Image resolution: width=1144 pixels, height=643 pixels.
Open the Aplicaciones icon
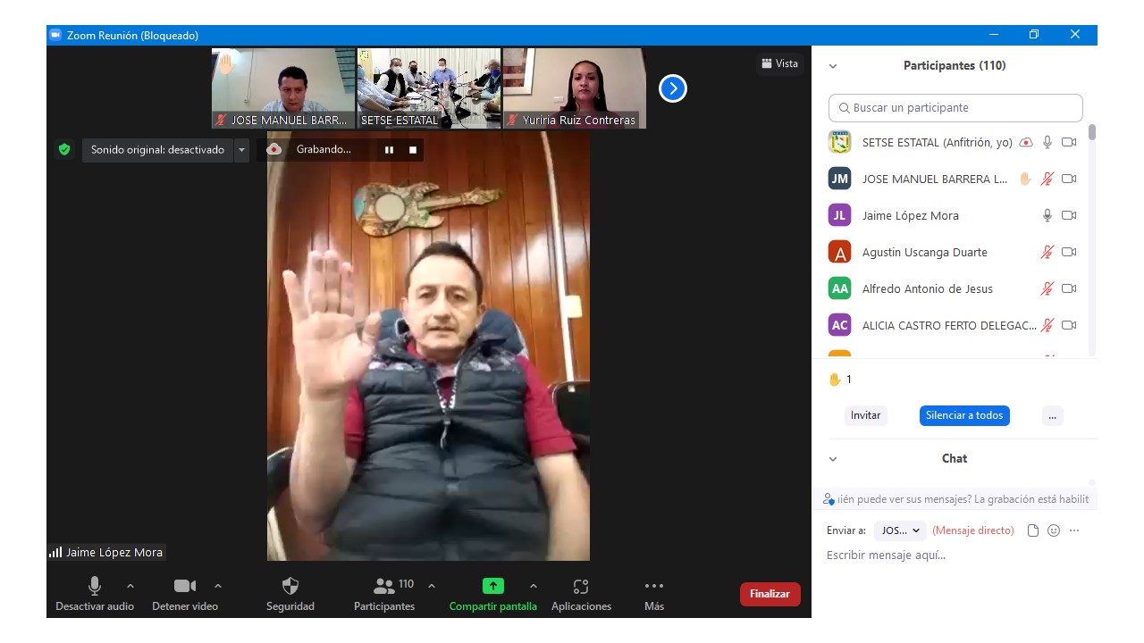coord(581,586)
